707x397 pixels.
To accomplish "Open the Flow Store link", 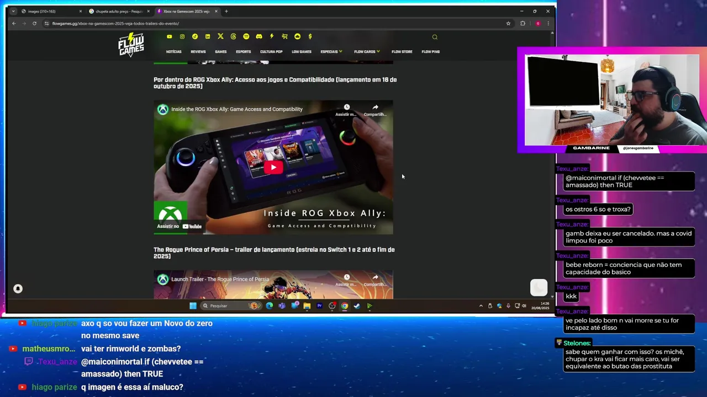I will (402, 52).
